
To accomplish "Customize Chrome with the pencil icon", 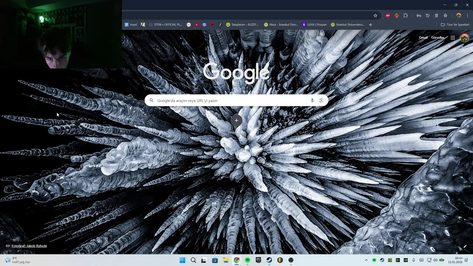I will click(465, 246).
